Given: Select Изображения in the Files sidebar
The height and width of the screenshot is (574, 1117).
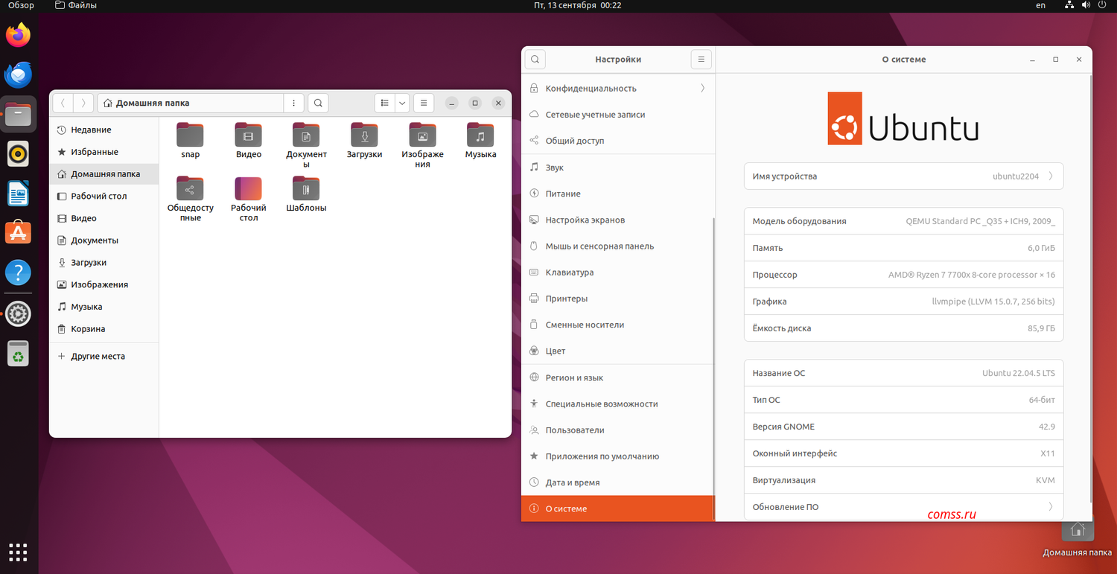Looking at the screenshot, I should (x=104, y=284).
